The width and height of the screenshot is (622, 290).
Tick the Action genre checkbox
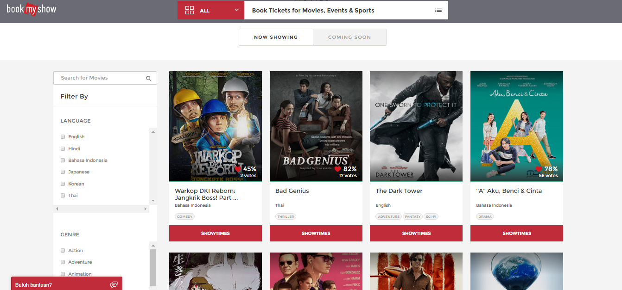[63, 250]
